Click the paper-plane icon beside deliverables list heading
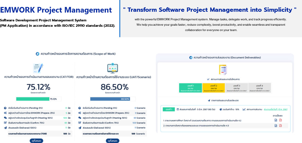 [209, 101]
